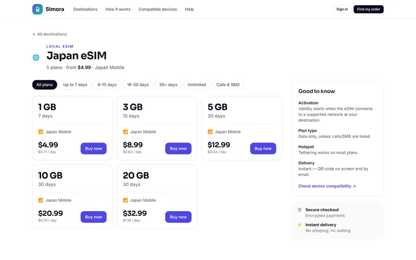
Task: Click the $0.60 / day text
Action: tap(132, 152)
